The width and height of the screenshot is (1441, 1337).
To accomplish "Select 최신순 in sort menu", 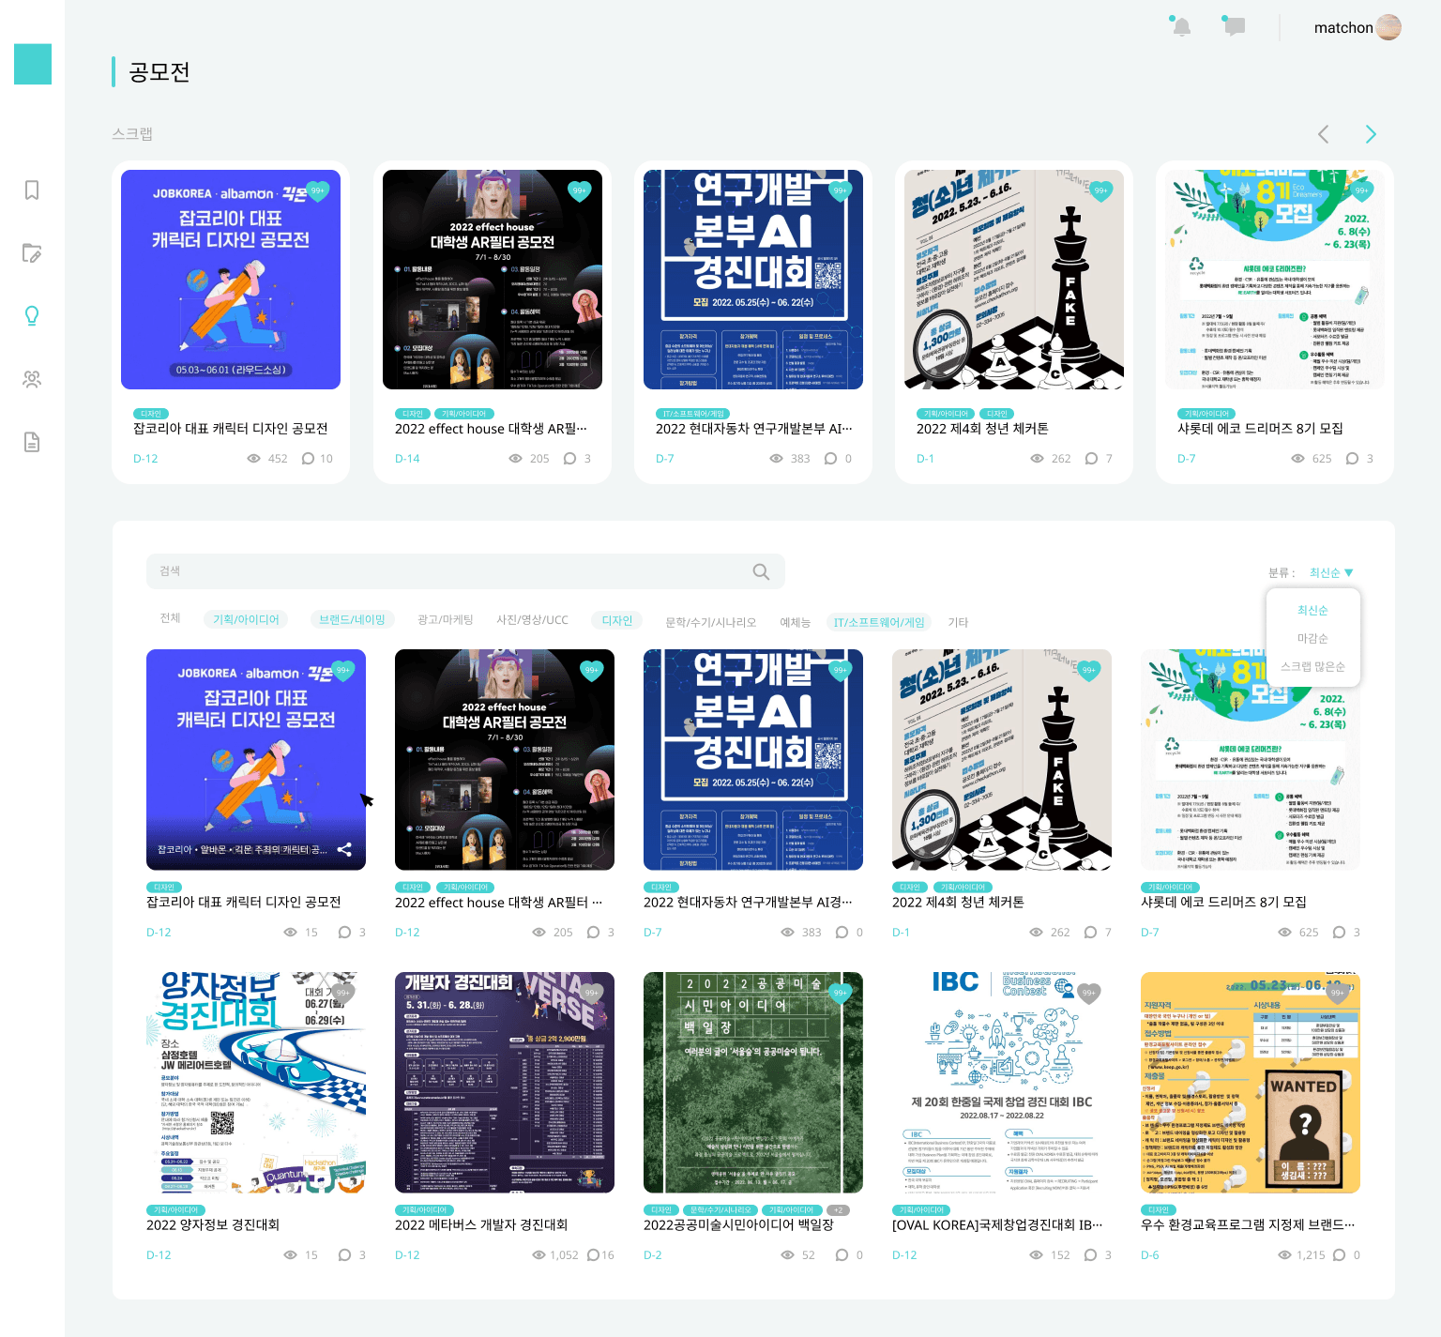I will pos(1312,611).
